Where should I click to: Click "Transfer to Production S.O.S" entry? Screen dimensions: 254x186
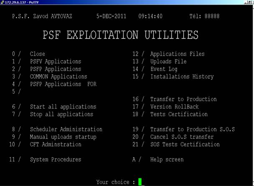point(193,129)
